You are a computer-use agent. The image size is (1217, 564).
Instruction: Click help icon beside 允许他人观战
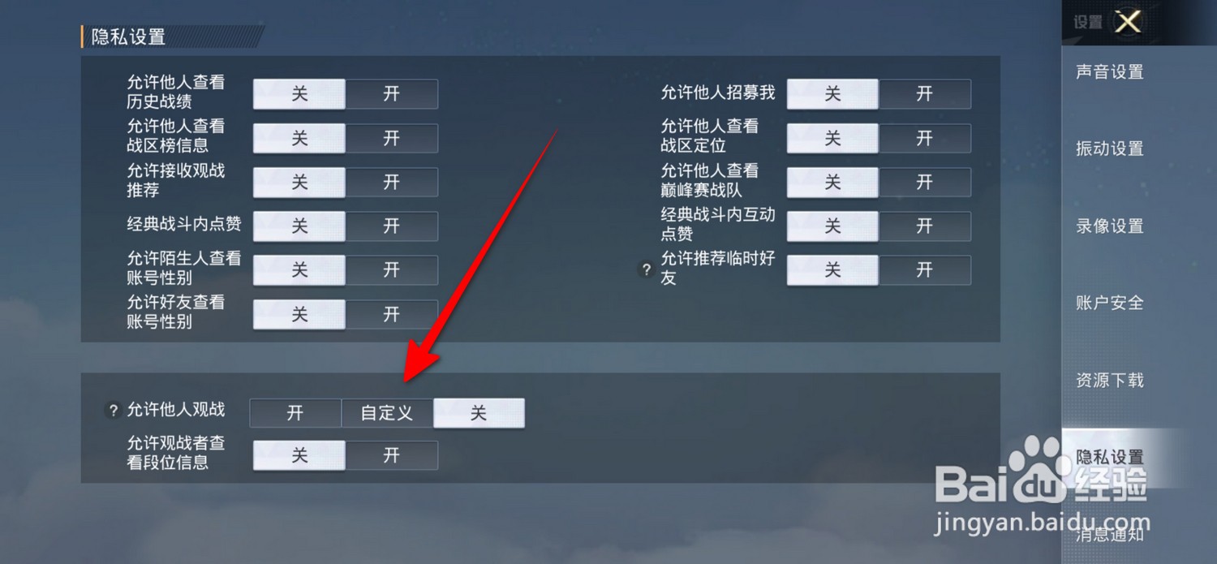(114, 411)
